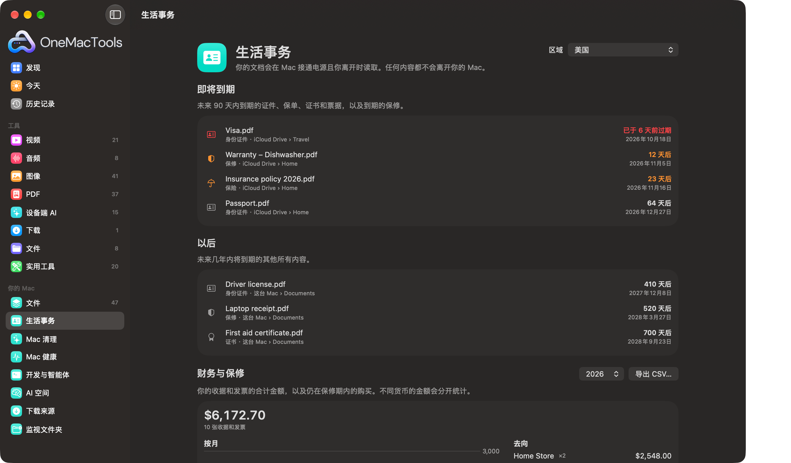Click the First aid certificate ribbon icon

pos(211,337)
